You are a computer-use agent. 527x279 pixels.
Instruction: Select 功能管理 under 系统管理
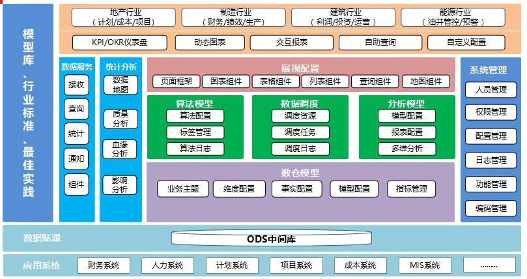tap(491, 184)
